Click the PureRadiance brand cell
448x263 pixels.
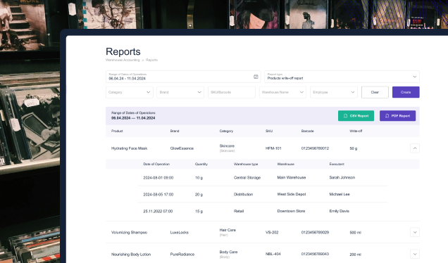[182, 254]
